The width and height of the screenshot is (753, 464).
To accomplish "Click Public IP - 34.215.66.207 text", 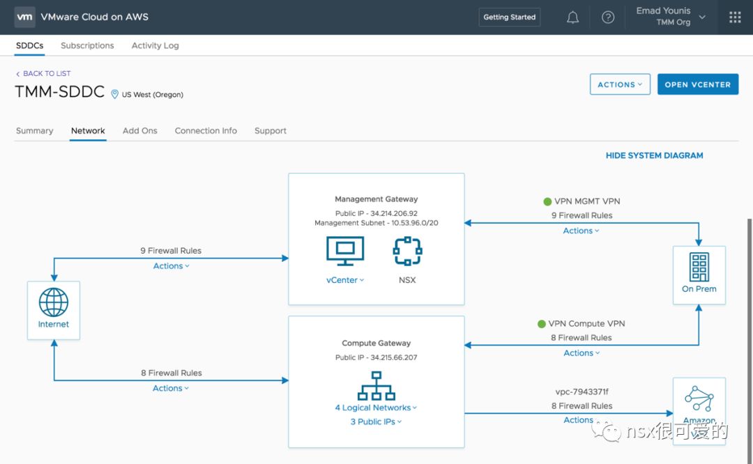I will (376, 357).
